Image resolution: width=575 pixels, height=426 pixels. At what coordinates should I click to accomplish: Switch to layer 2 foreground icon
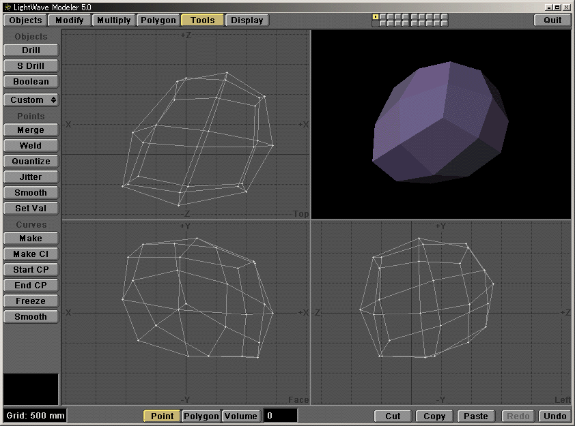382,17
